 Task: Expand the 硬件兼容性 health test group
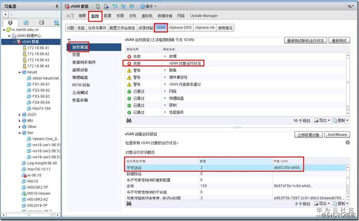(x=165, y=77)
